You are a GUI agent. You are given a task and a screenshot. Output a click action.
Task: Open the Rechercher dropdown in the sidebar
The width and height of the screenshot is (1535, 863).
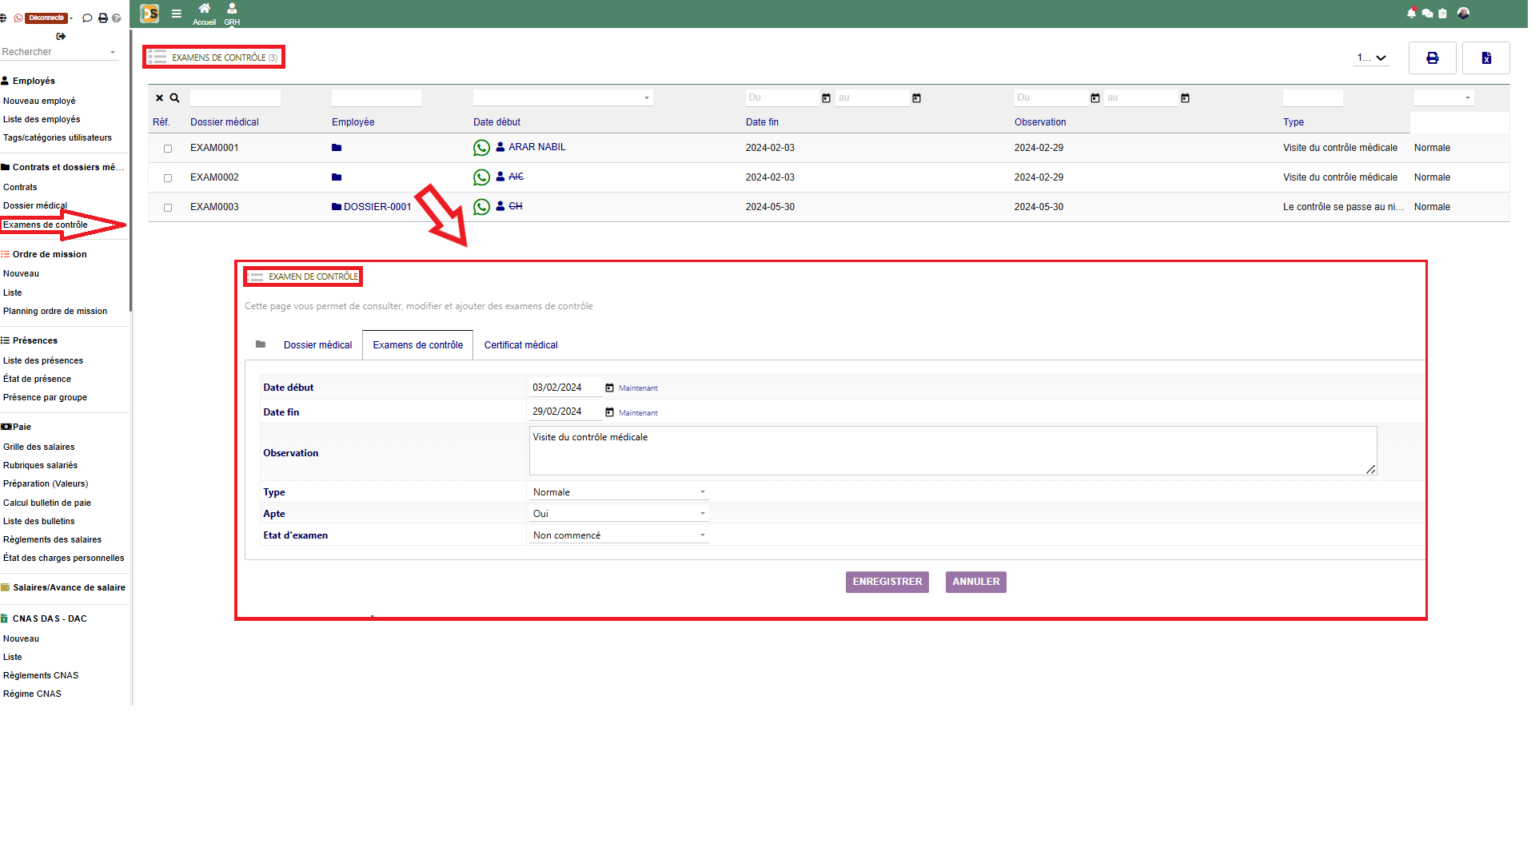coord(59,52)
